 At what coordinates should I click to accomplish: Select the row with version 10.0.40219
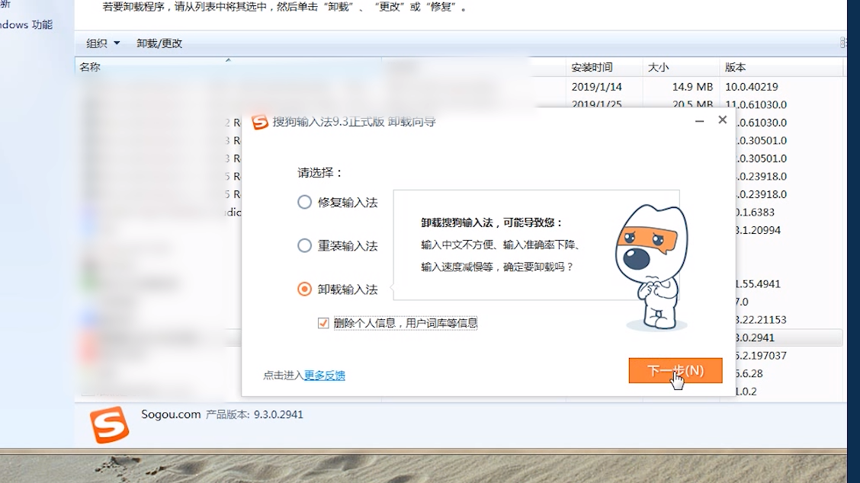(x=458, y=87)
